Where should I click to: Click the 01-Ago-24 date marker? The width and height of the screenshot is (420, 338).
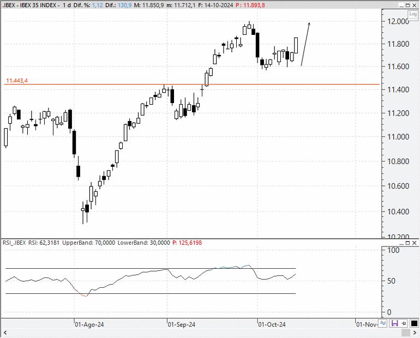point(89,324)
